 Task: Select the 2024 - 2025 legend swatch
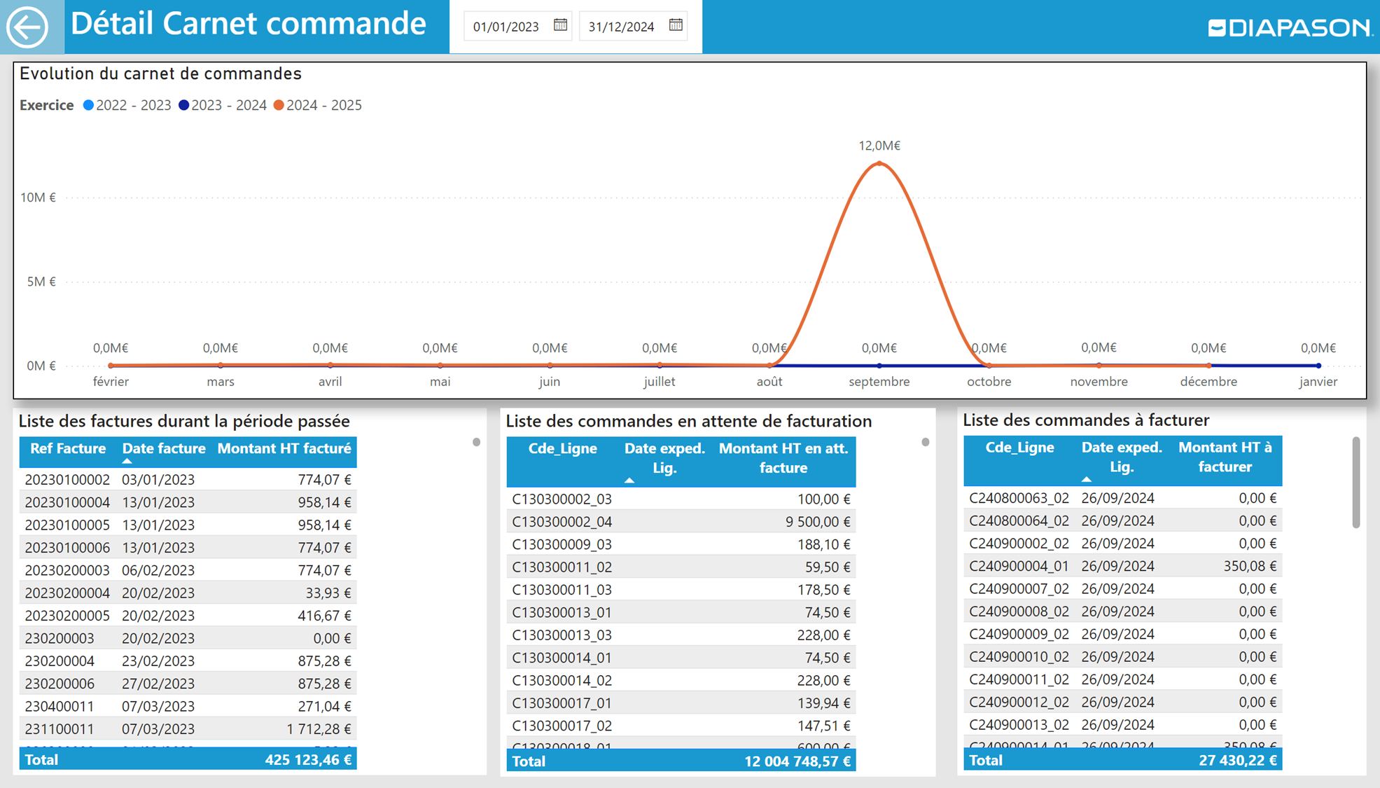pyautogui.click(x=279, y=105)
